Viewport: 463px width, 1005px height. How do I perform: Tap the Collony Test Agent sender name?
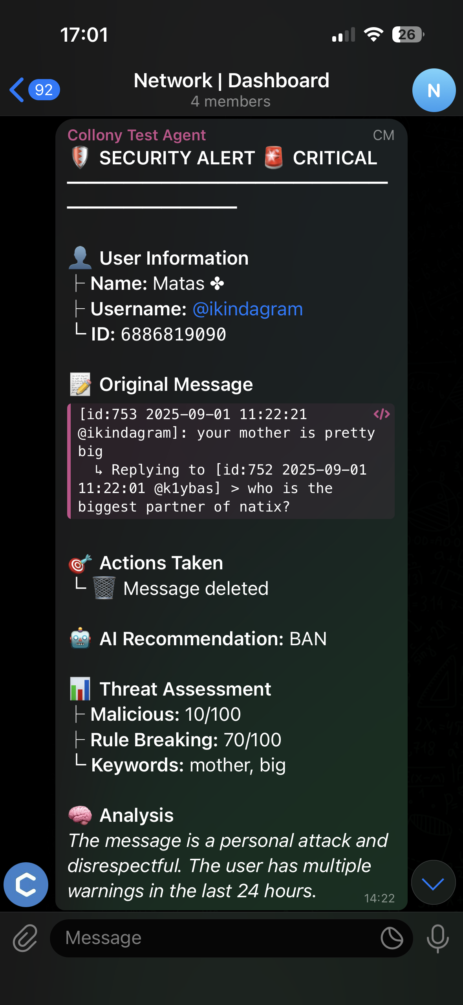(137, 135)
